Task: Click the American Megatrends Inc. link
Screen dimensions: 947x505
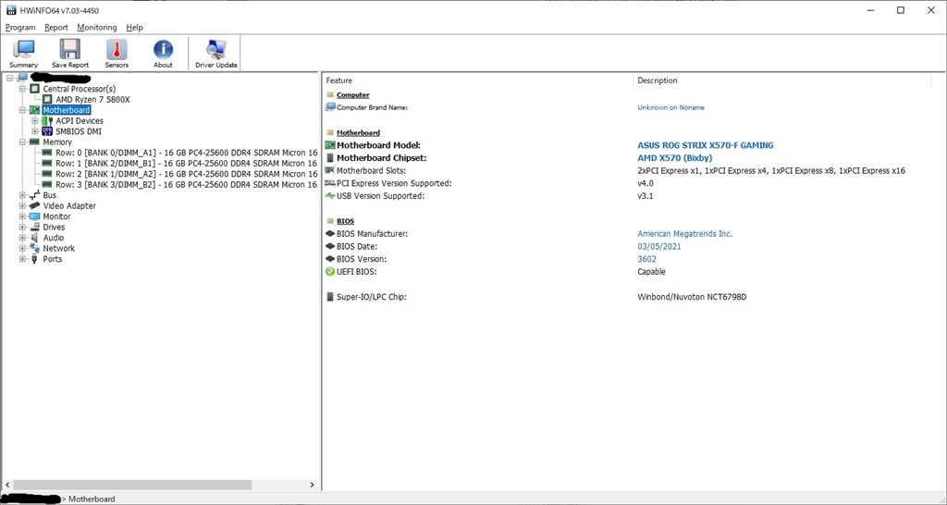Action: click(684, 234)
